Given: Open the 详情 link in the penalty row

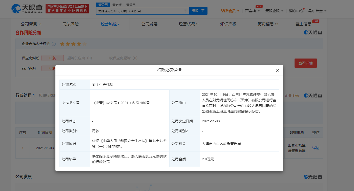Looking at the screenshot, I should point(316,148).
